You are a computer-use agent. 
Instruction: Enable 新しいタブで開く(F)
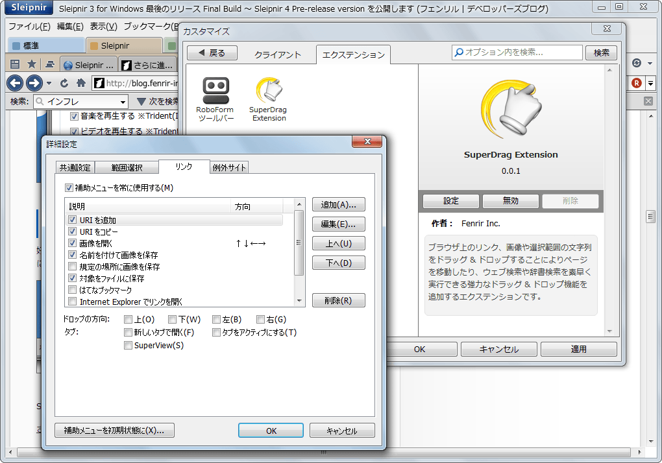coord(128,332)
